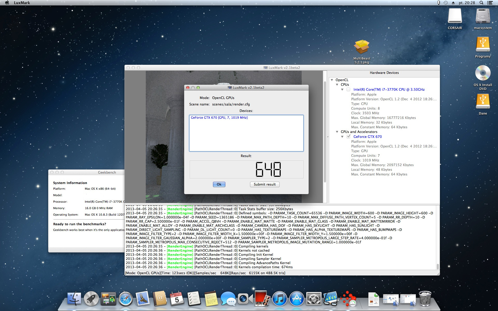Click the LuxMark status bar text

point(205,273)
